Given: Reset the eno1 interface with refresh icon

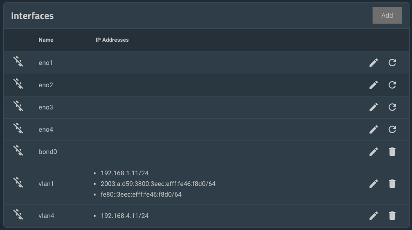Looking at the screenshot, I should click(x=392, y=63).
